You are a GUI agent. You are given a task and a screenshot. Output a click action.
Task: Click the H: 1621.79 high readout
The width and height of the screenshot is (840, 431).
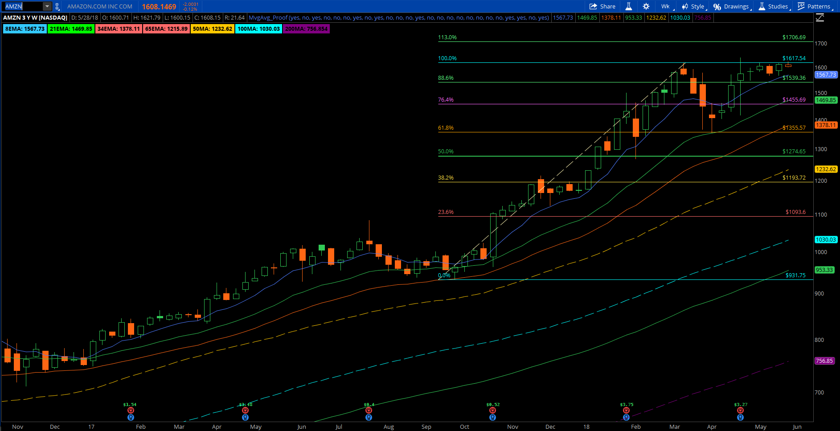coord(147,18)
